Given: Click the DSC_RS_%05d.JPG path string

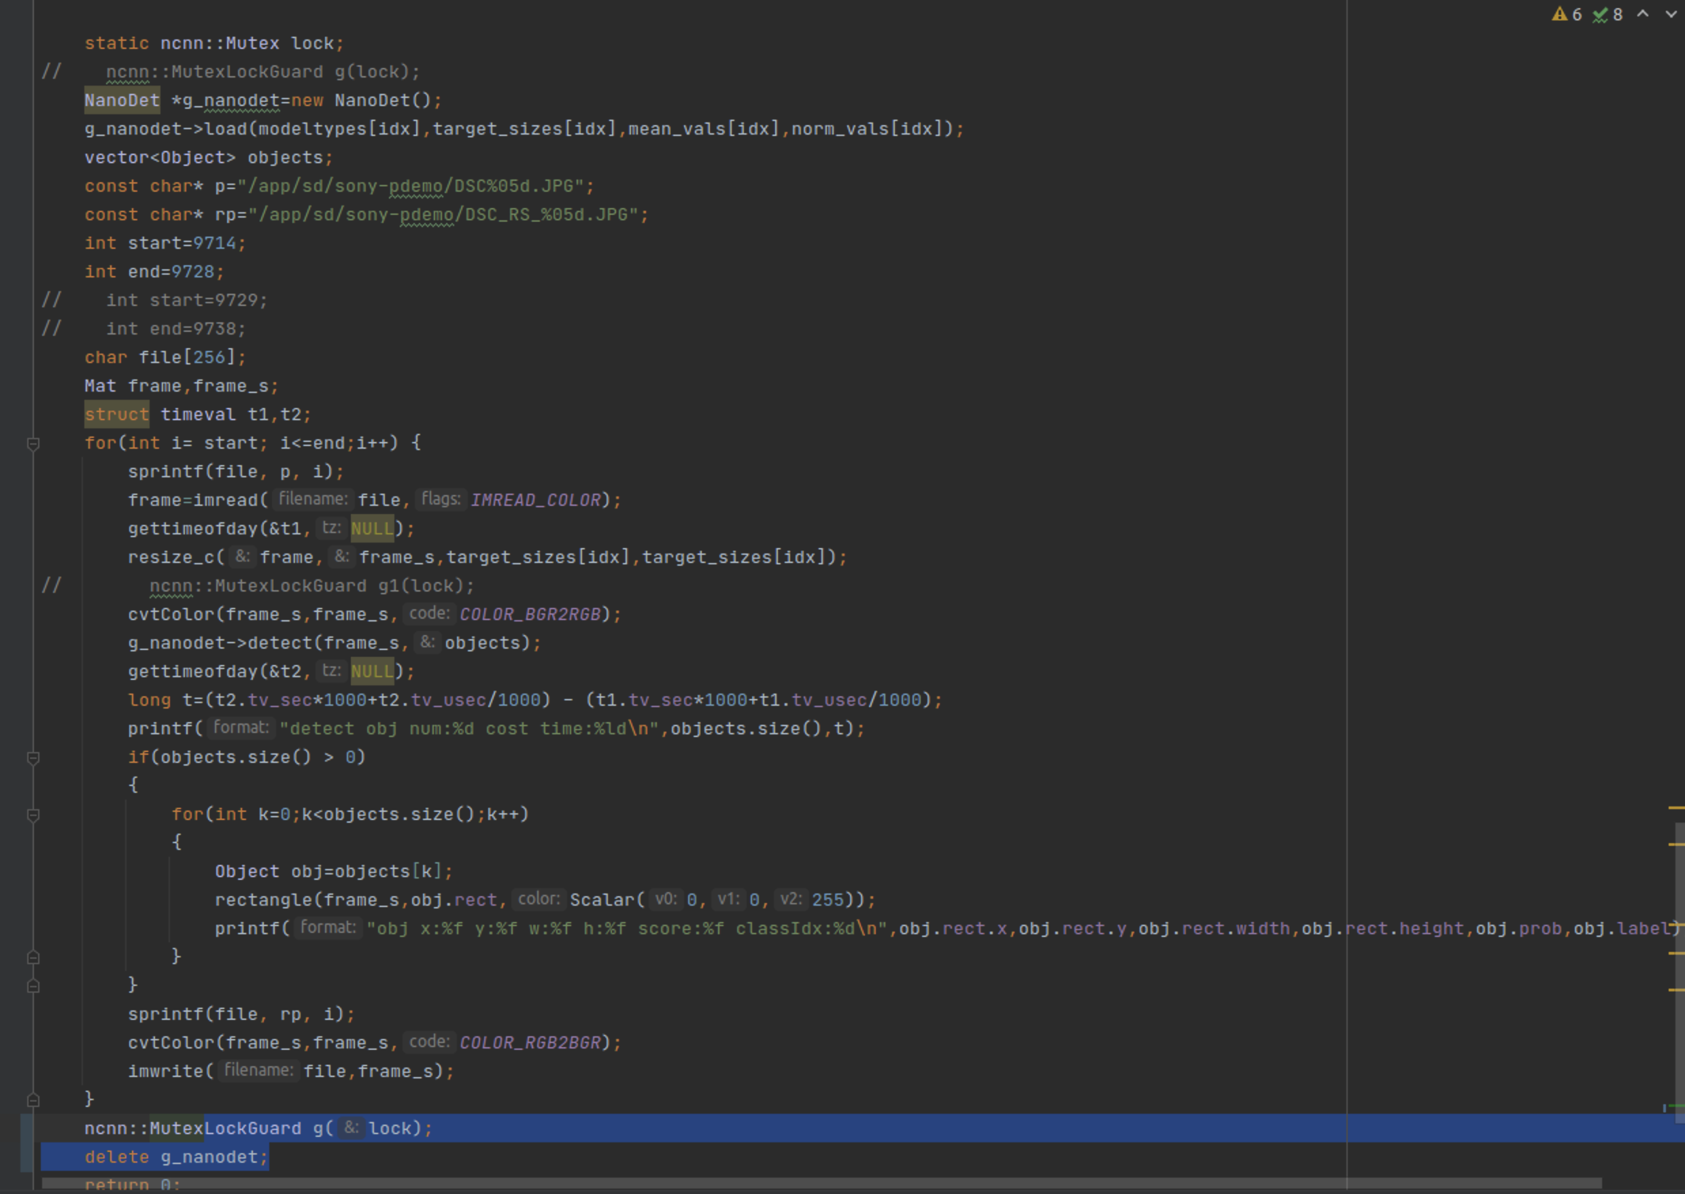Looking at the screenshot, I should (x=443, y=215).
